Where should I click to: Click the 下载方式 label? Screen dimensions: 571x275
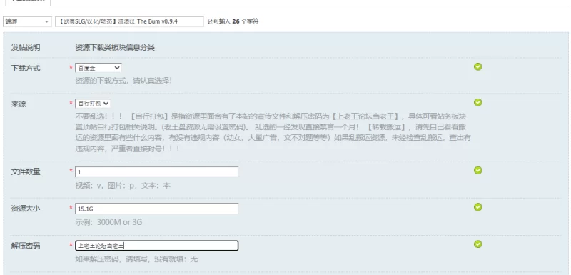(26, 69)
